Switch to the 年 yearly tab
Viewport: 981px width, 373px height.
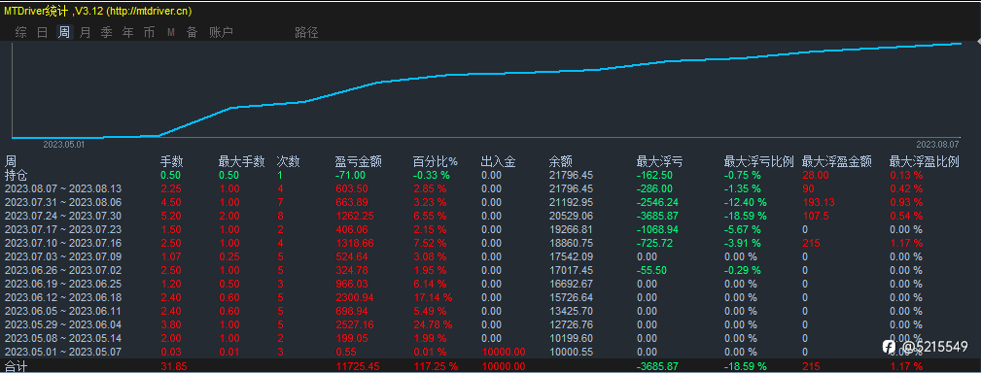pyautogui.click(x=127, y=32)
